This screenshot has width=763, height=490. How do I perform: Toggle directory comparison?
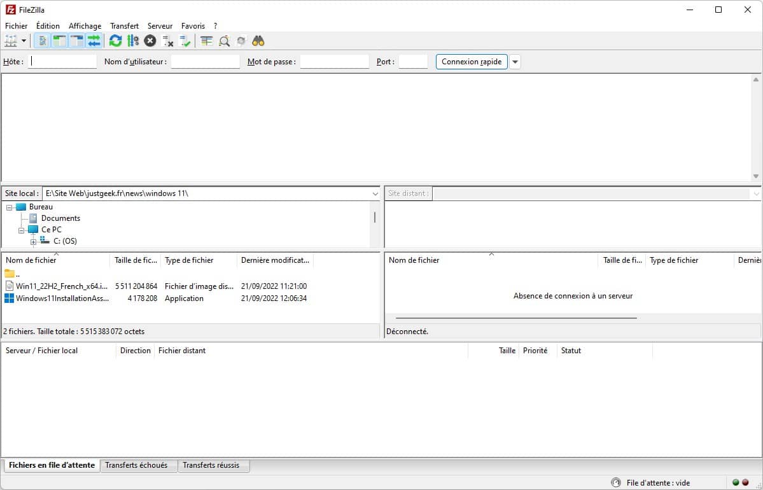[x=224, y=41]
